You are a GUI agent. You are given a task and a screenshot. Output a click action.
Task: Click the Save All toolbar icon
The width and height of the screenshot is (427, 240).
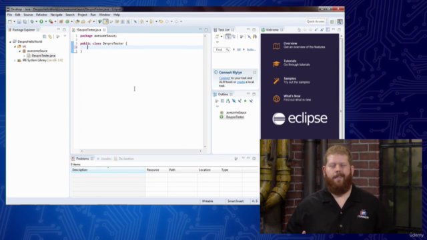25,21
